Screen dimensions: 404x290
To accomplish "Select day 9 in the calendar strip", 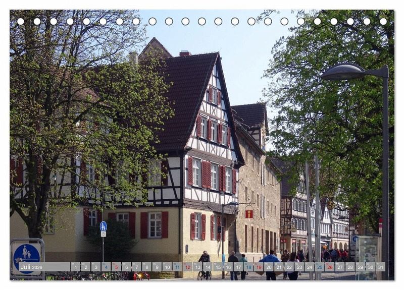I will point(157,267).
